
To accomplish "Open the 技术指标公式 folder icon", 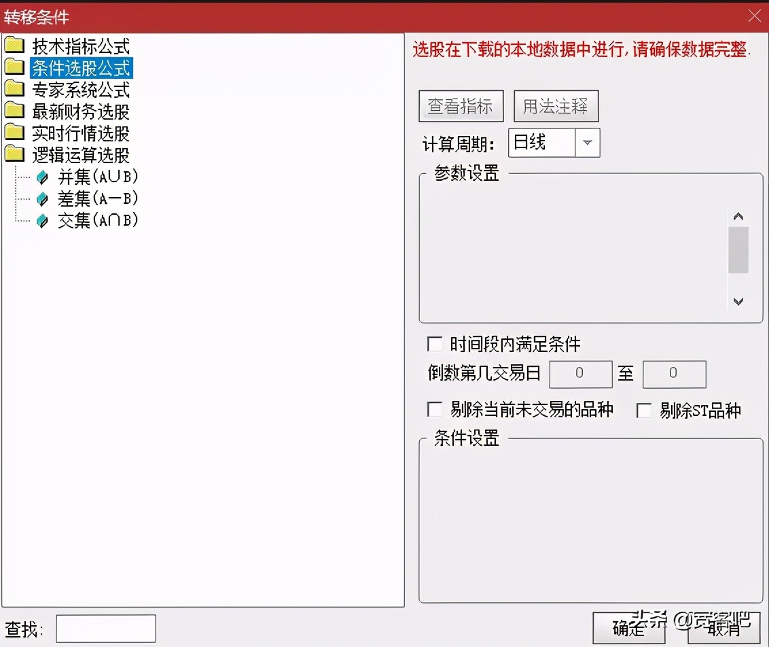I will 15,46.
